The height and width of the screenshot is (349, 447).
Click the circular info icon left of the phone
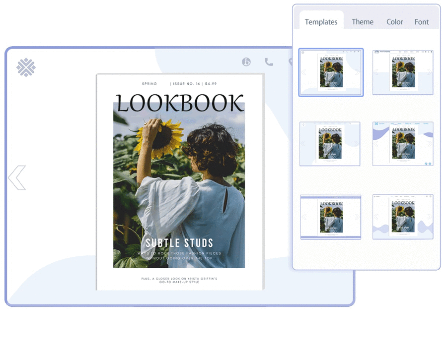(246, 62)
